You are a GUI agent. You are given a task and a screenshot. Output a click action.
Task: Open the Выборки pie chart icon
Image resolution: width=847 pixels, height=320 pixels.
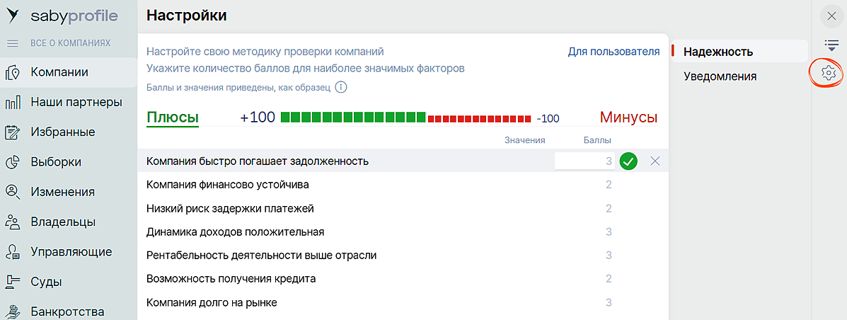click(12, 162)
